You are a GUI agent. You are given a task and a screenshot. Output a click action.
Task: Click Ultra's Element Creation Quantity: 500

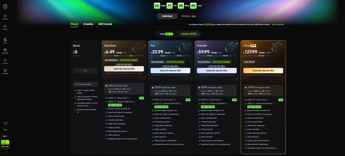(x=259, y=110)
